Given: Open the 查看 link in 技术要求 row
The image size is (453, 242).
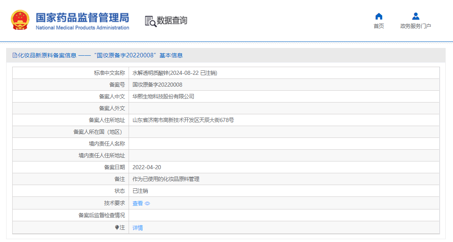Looking at the screenshot, I should (138, 203).
